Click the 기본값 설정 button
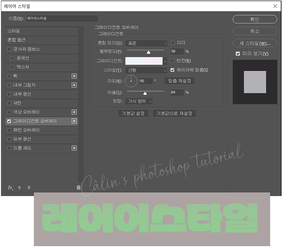This screenshot has width=283, height=248. (x=133, y=113)
